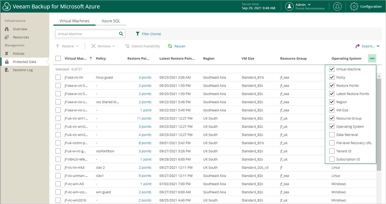Enable Data Retrieval column
The image size is (386, 204).
pyautogui.click(x=332, y=135)
